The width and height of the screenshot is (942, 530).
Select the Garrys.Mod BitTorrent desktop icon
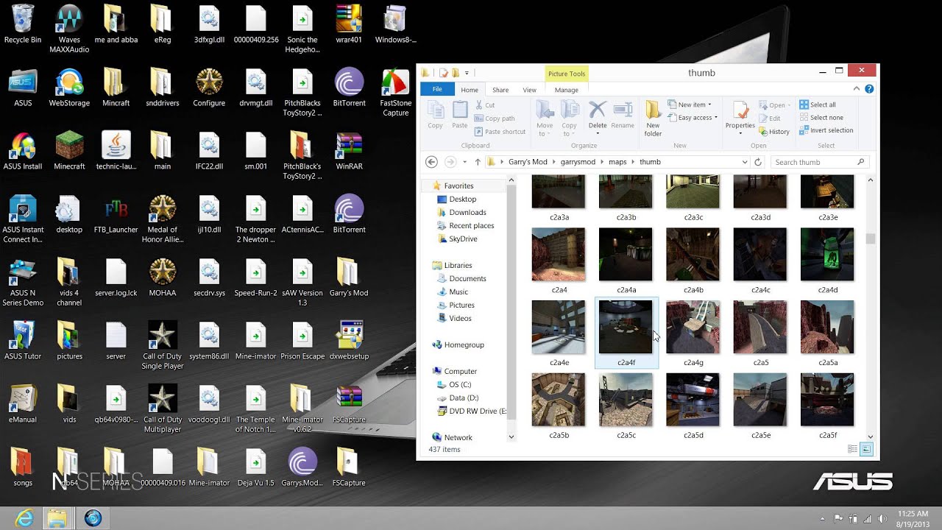point(302,467)
